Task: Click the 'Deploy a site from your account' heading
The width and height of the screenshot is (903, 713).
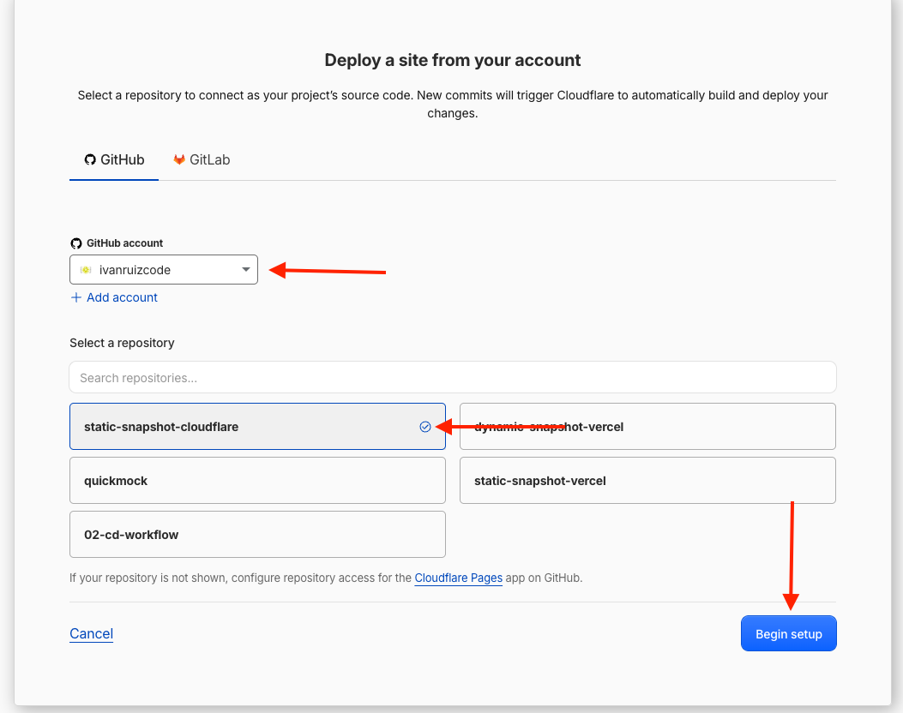Action: 453,60
